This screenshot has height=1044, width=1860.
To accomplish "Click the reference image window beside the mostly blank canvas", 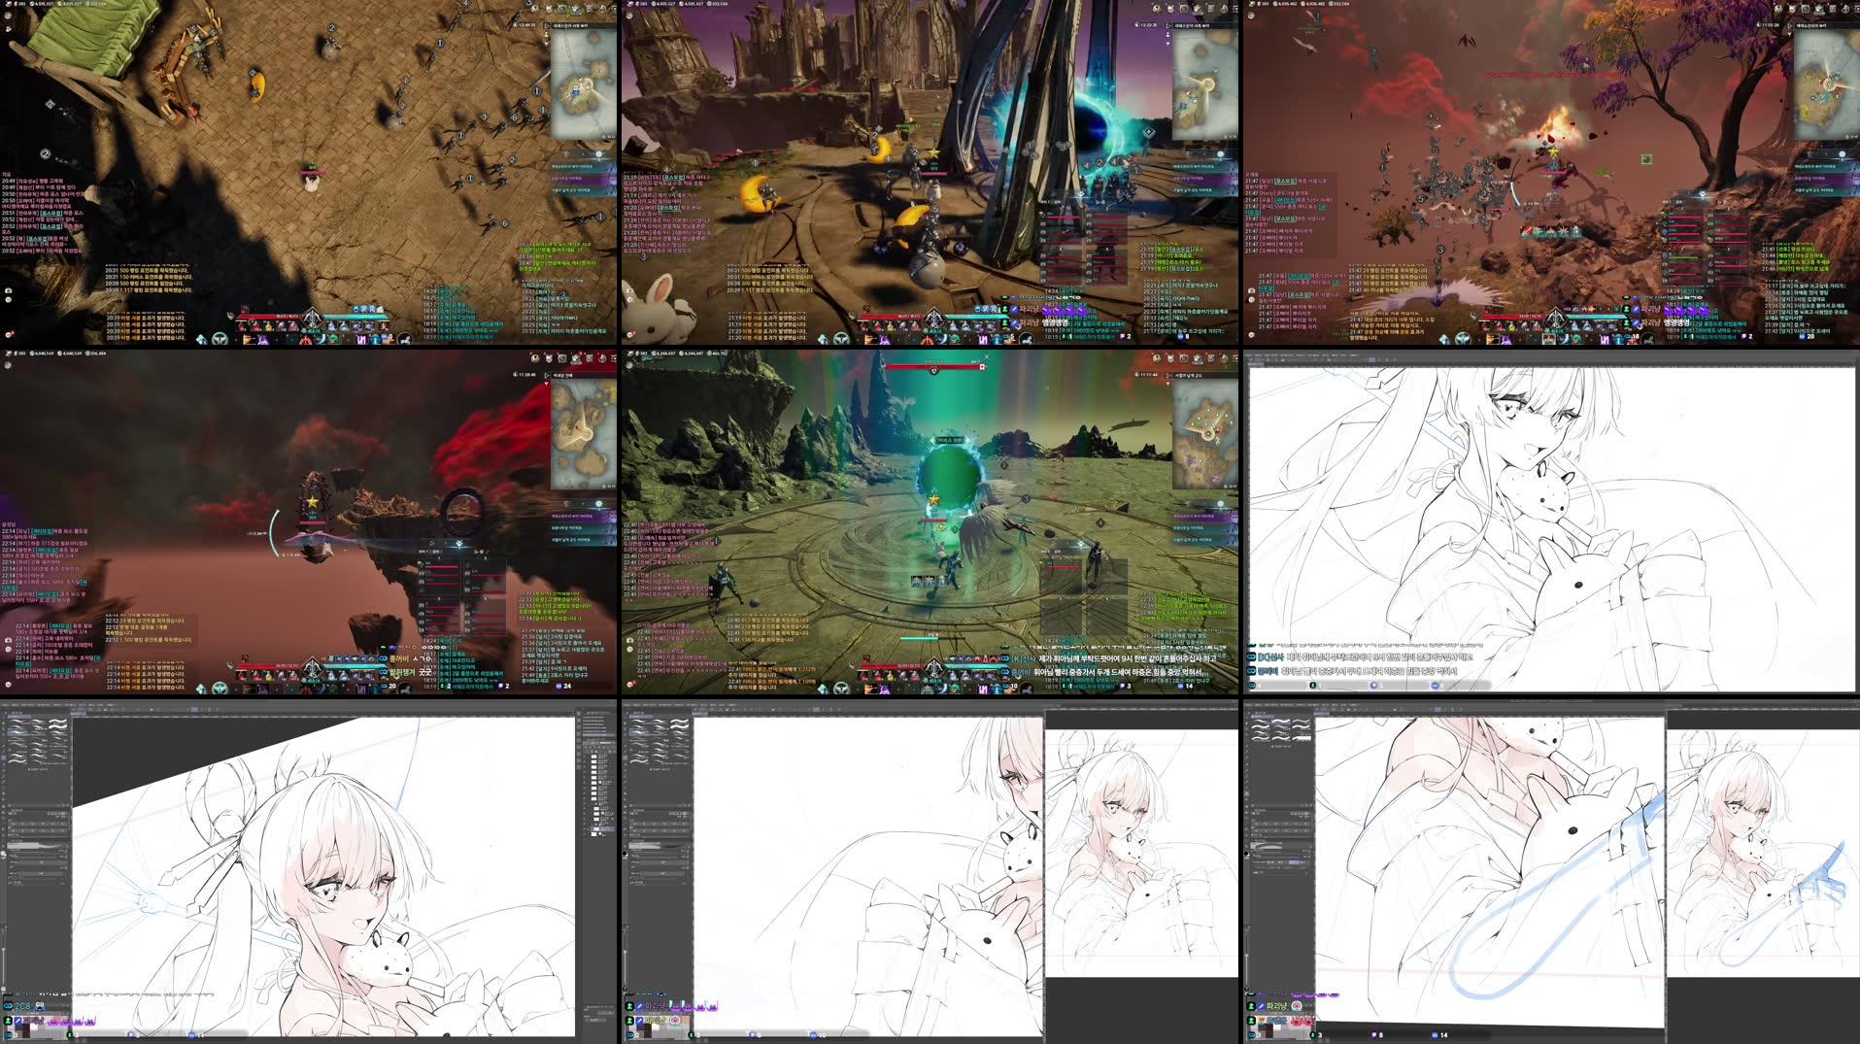I will click(1141, 855).
